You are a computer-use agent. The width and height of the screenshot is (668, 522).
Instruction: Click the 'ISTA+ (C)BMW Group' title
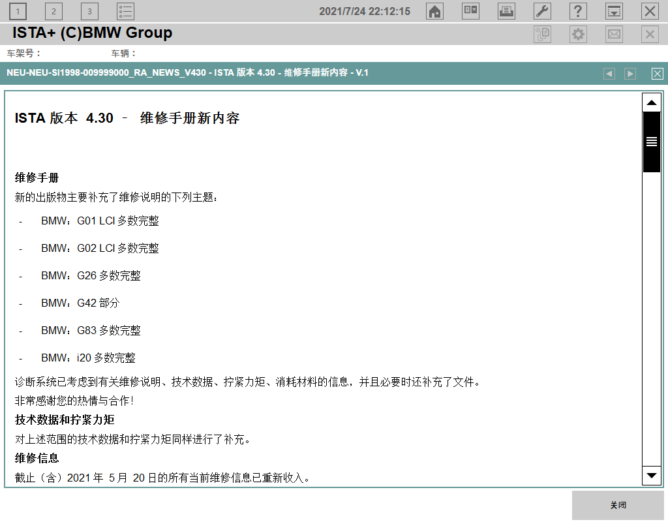pyautogui.click(x=92, y=33)
